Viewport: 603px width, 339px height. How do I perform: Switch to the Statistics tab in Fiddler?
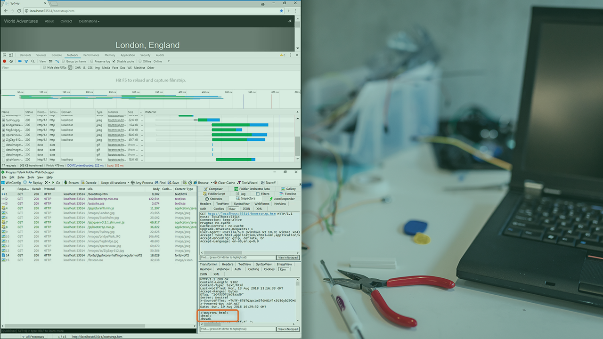(x=216, y=198)
